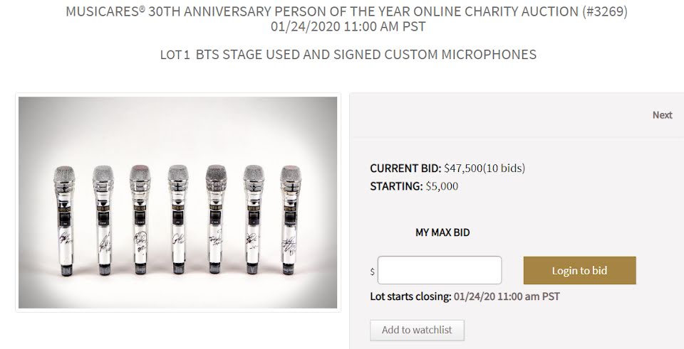Click the Next lot link
The height and width of the screenshot is (349, 684).
pyautogui.click(x=662, y=115)
